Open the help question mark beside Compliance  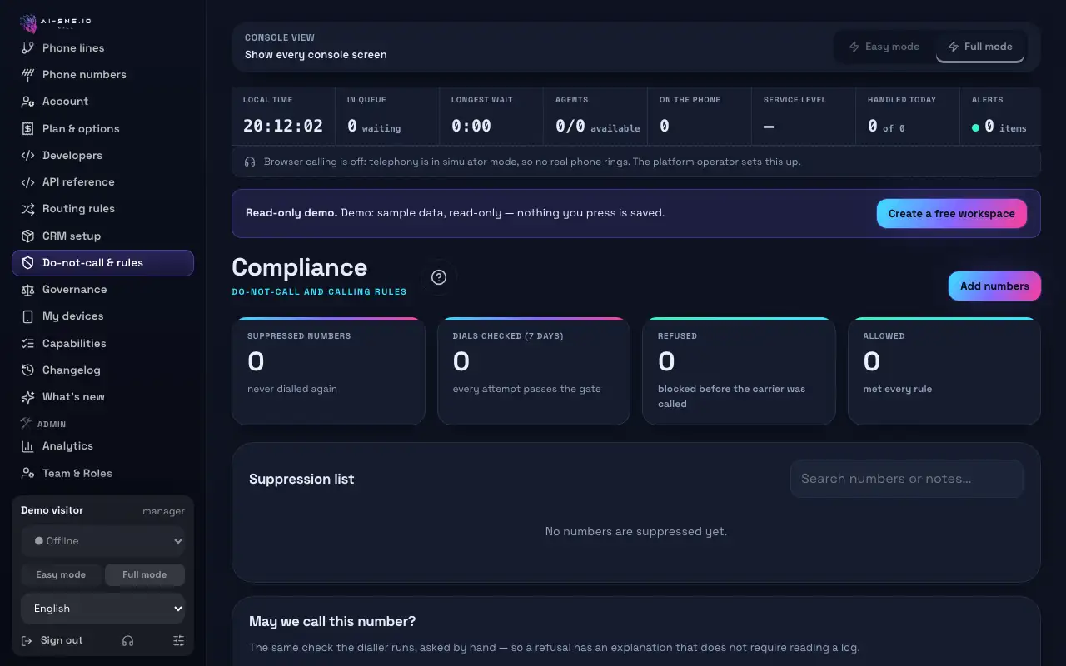click(x=439, y=277)
